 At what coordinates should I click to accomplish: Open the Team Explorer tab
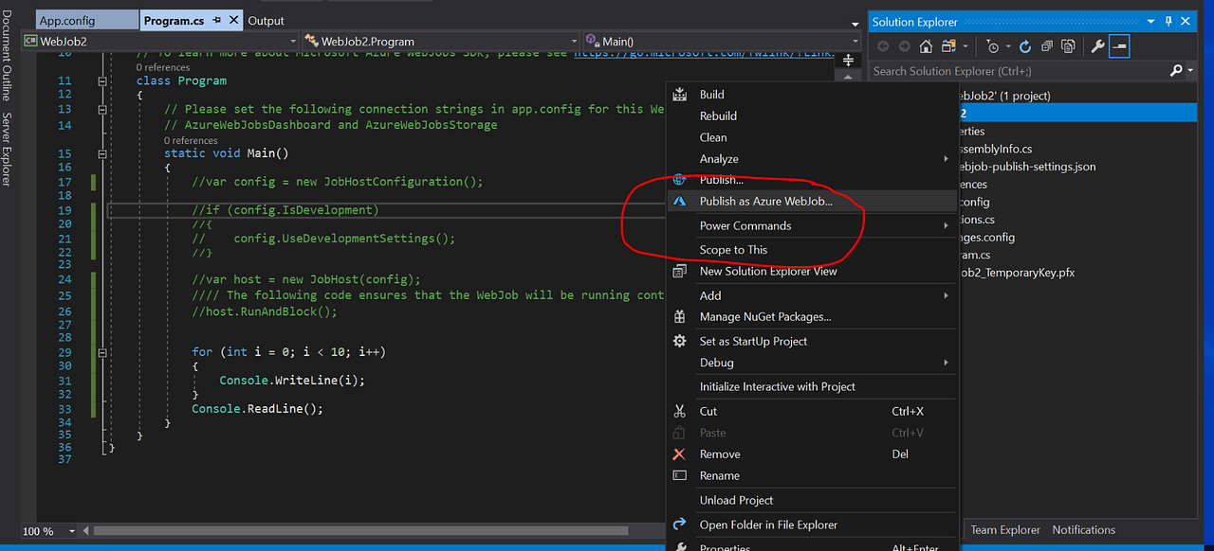pyautogui.click(x=1004, y=530)
